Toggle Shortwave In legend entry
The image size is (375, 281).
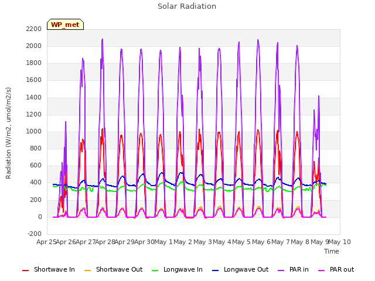click(x=49, y=269)
